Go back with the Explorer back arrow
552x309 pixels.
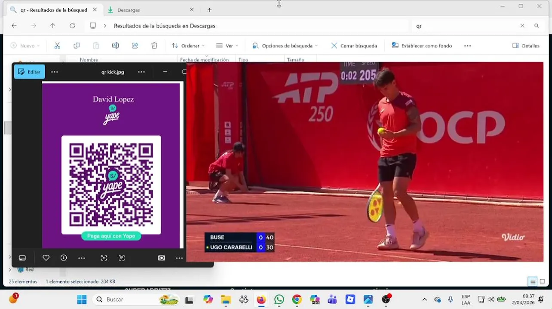[14, 26]
